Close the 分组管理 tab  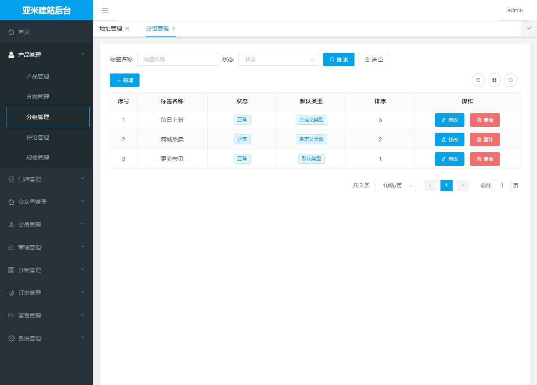[x=174, y=28]
